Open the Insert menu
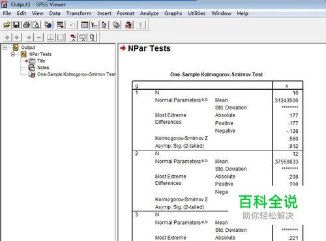326x241 pixels. point(104,13)
